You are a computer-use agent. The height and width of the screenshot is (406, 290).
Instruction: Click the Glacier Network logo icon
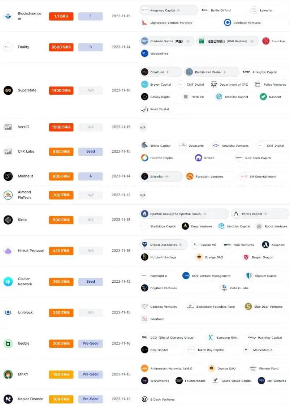(x=8, y=282)
